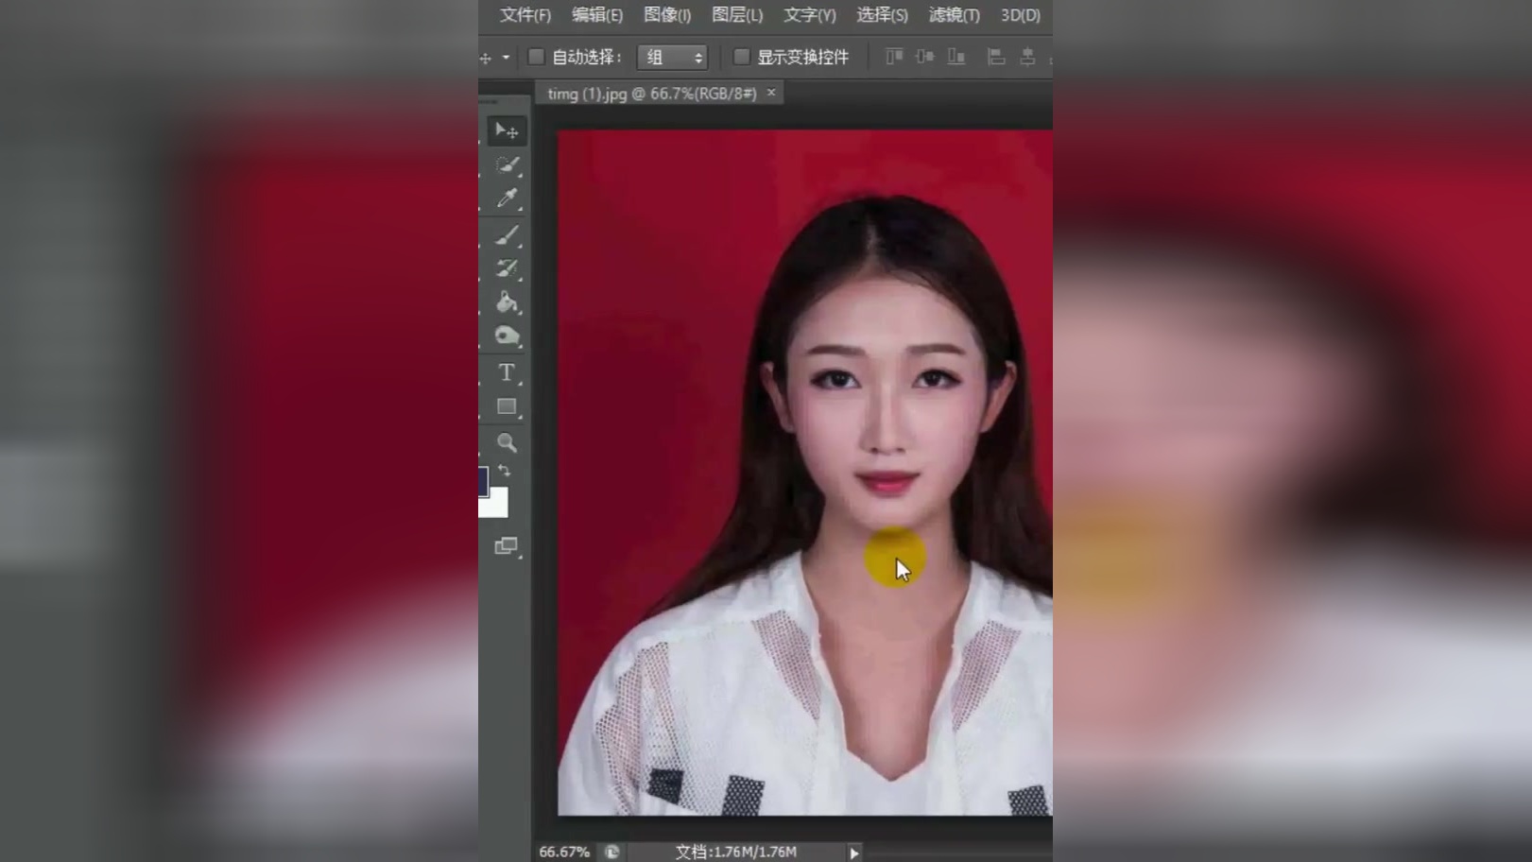Enable the 自动选择 checkbox
Viewport: 1532px width, 862px height.
coord(536,57)
